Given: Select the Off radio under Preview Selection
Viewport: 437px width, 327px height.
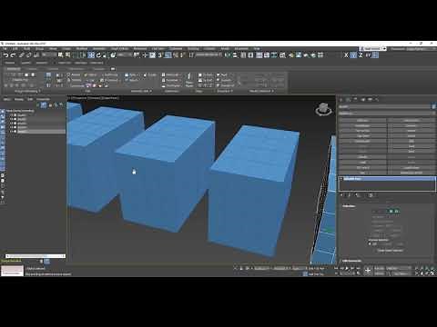Looking at the screenshot, I should click(371, 243).
